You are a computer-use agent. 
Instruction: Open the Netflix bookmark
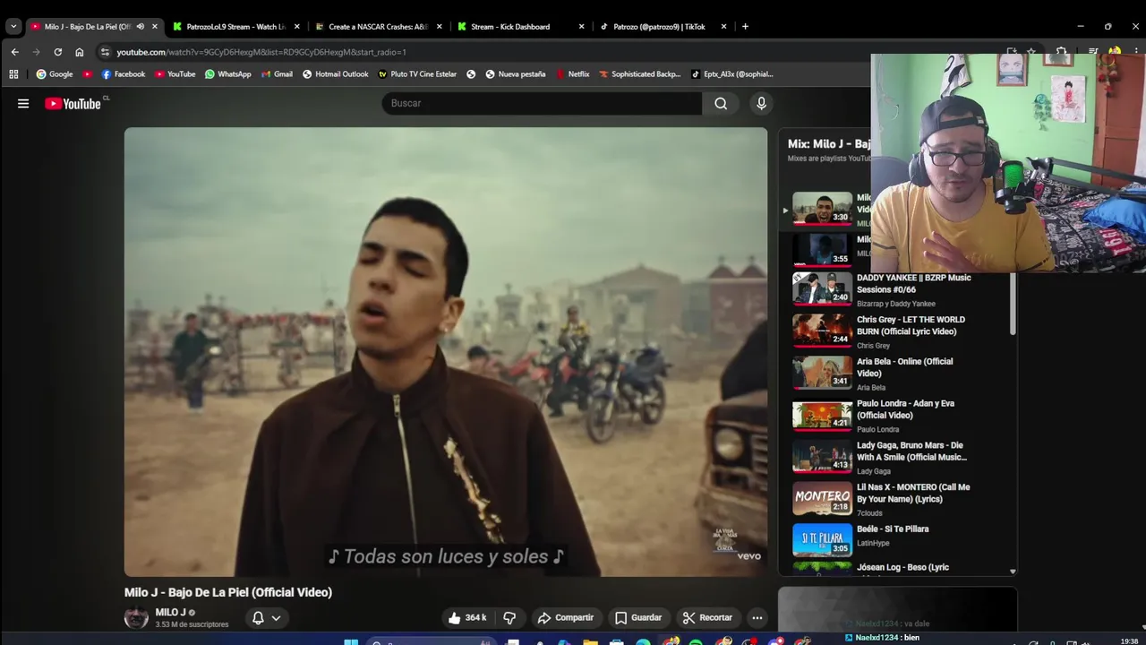572,74
